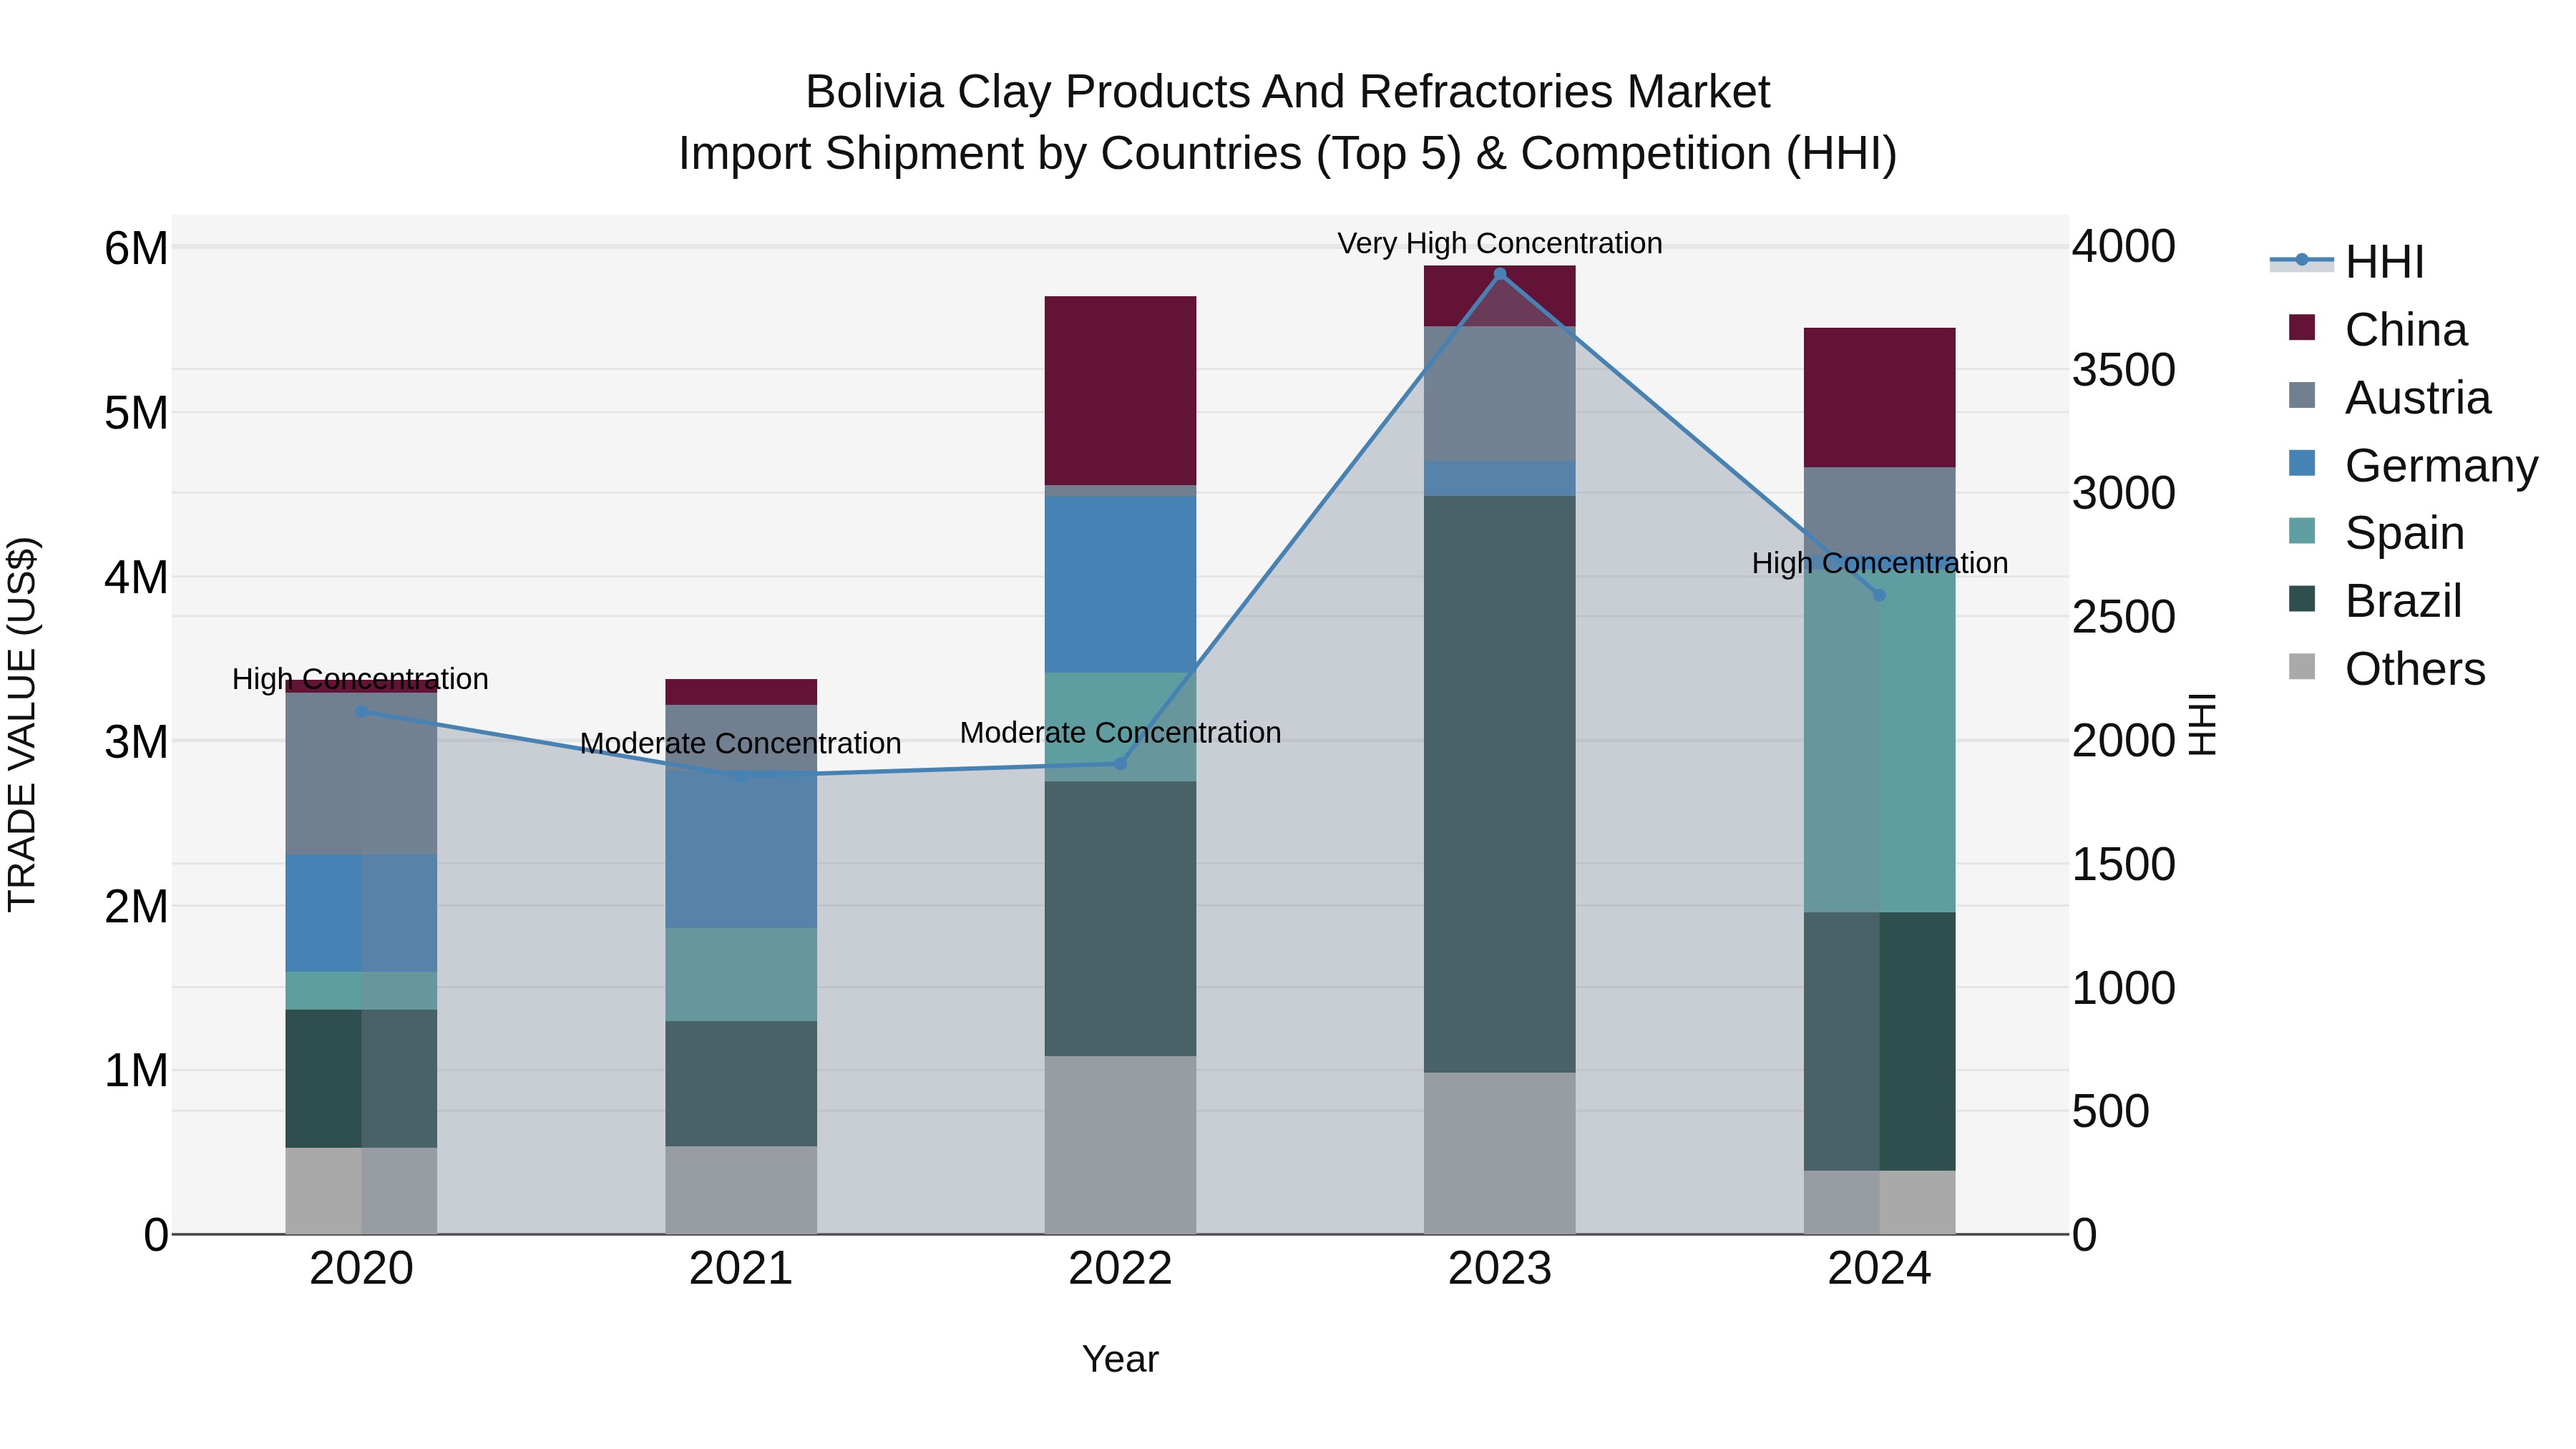Toggle the Brazil legend label

click(2403, 601)
